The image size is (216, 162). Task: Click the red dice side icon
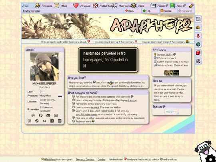point(198,53)
